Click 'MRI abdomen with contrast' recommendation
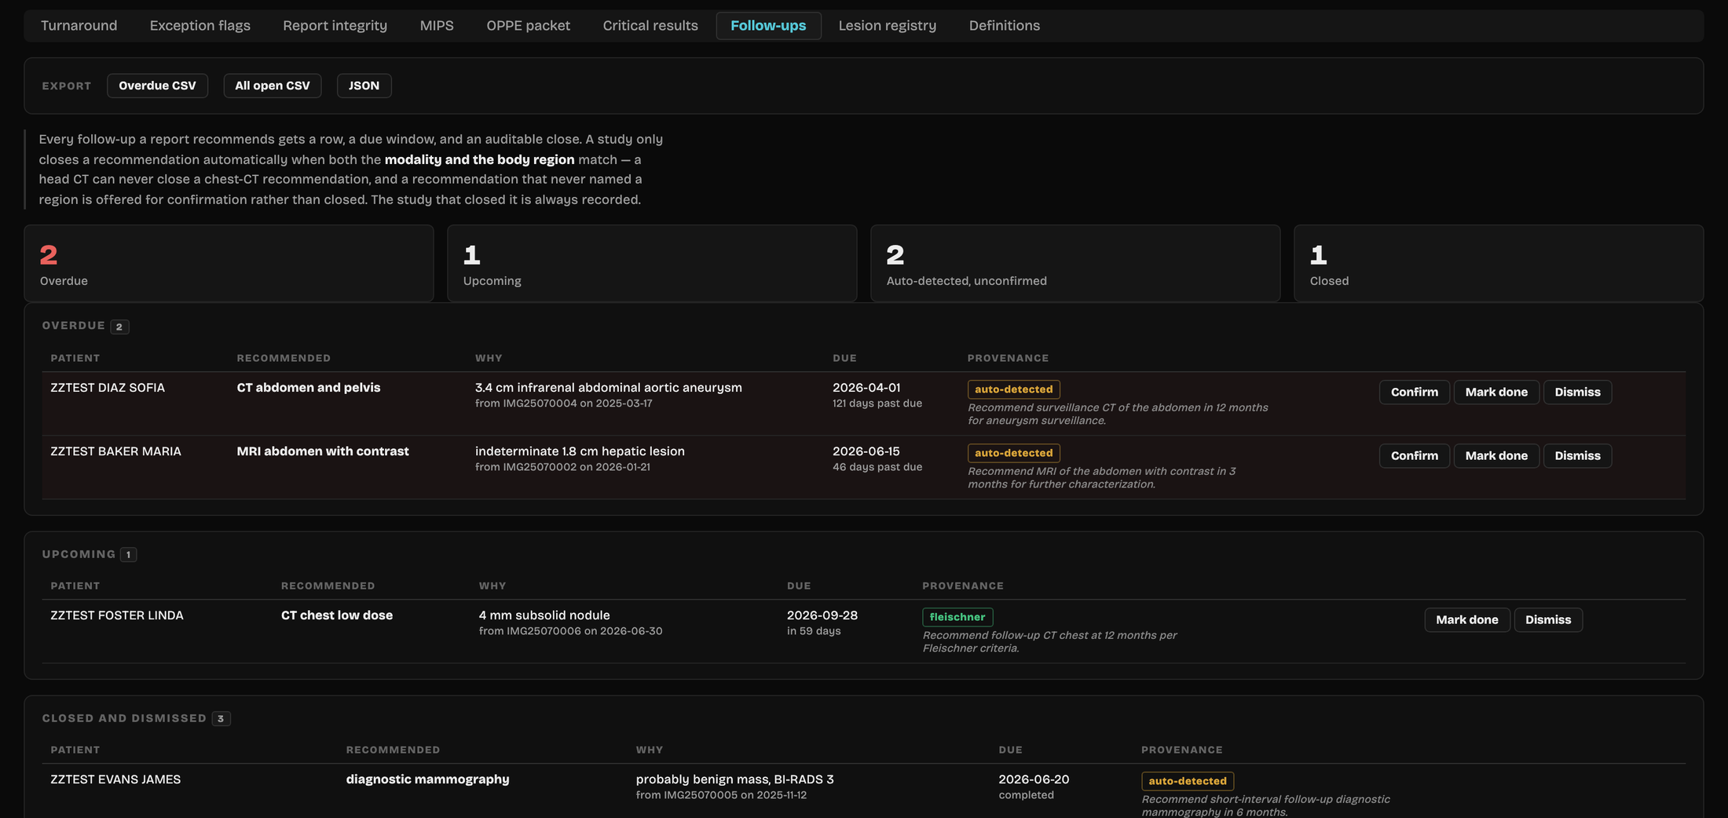This screenshot has height=818, width=1728. coord(323,451)
